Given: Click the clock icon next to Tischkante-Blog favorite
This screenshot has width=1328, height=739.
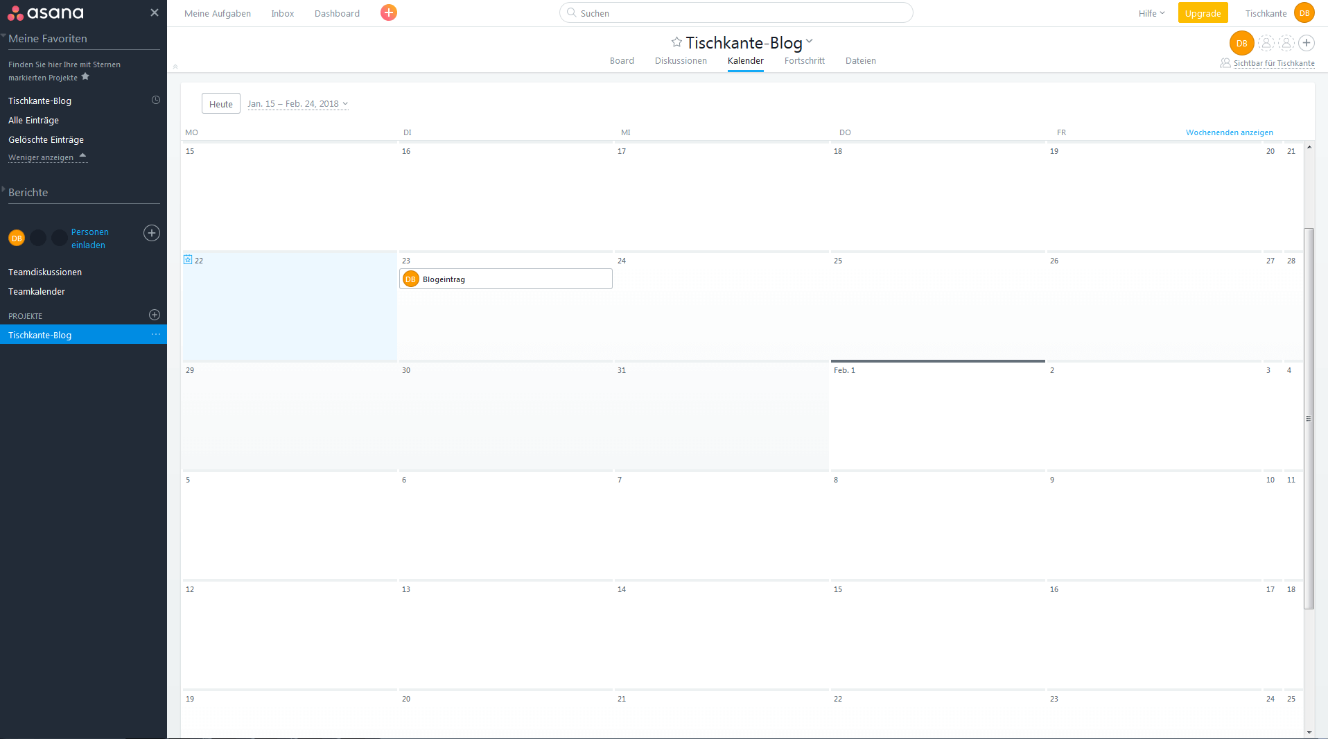Looking at the screenshot, I should point(156,100).
